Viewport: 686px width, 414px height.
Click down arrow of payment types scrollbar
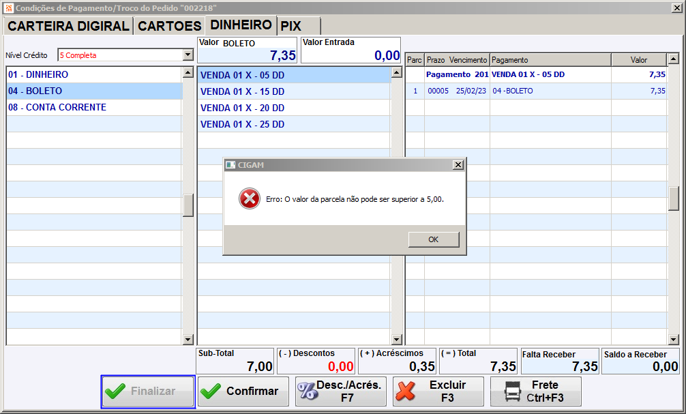[x=188, y=339]
